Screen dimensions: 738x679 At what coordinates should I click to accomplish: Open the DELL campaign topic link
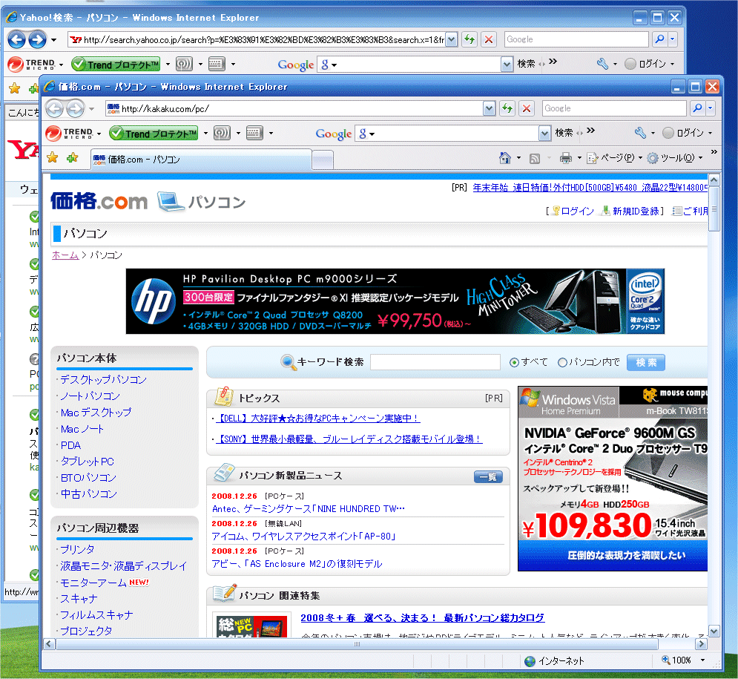[x=318, y=418]
